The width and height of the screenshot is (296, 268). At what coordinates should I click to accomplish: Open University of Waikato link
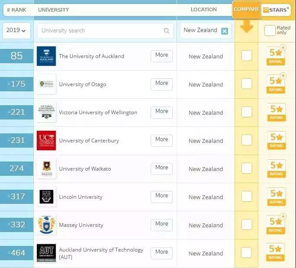tap(85, 169)
